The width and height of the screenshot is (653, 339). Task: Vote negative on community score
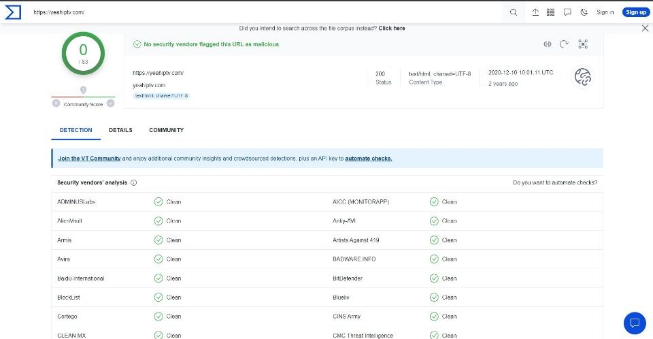tap(56, 103)
